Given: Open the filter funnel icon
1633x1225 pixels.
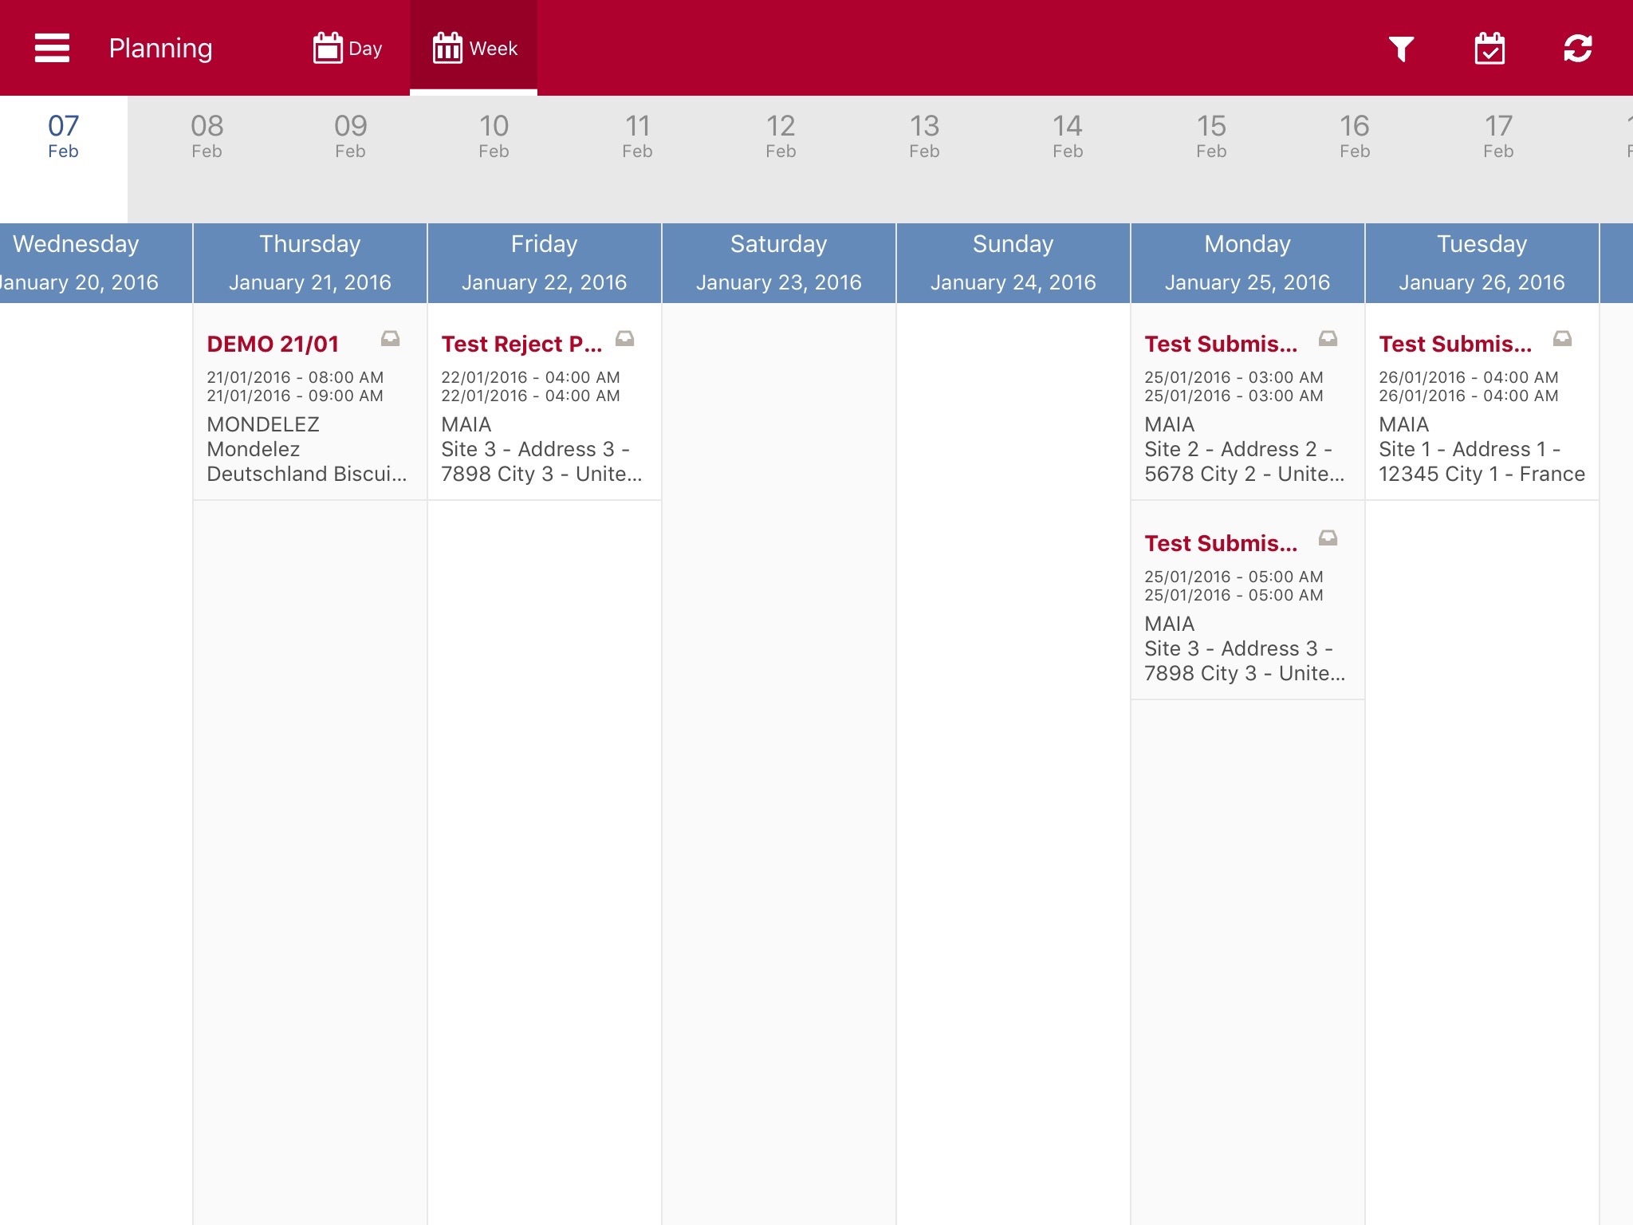Looking at the screenshot, I should click(x=1401, y=49).
